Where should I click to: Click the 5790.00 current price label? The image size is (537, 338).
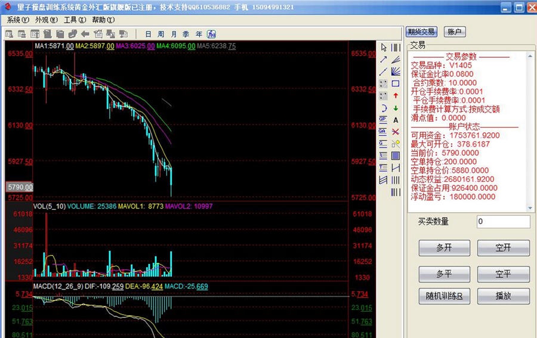coord(20,187)
